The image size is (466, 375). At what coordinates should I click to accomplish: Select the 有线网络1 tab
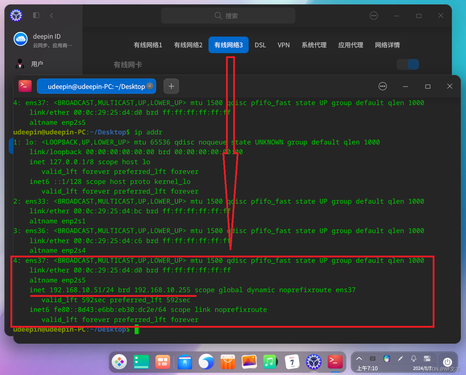pos(148,45)
